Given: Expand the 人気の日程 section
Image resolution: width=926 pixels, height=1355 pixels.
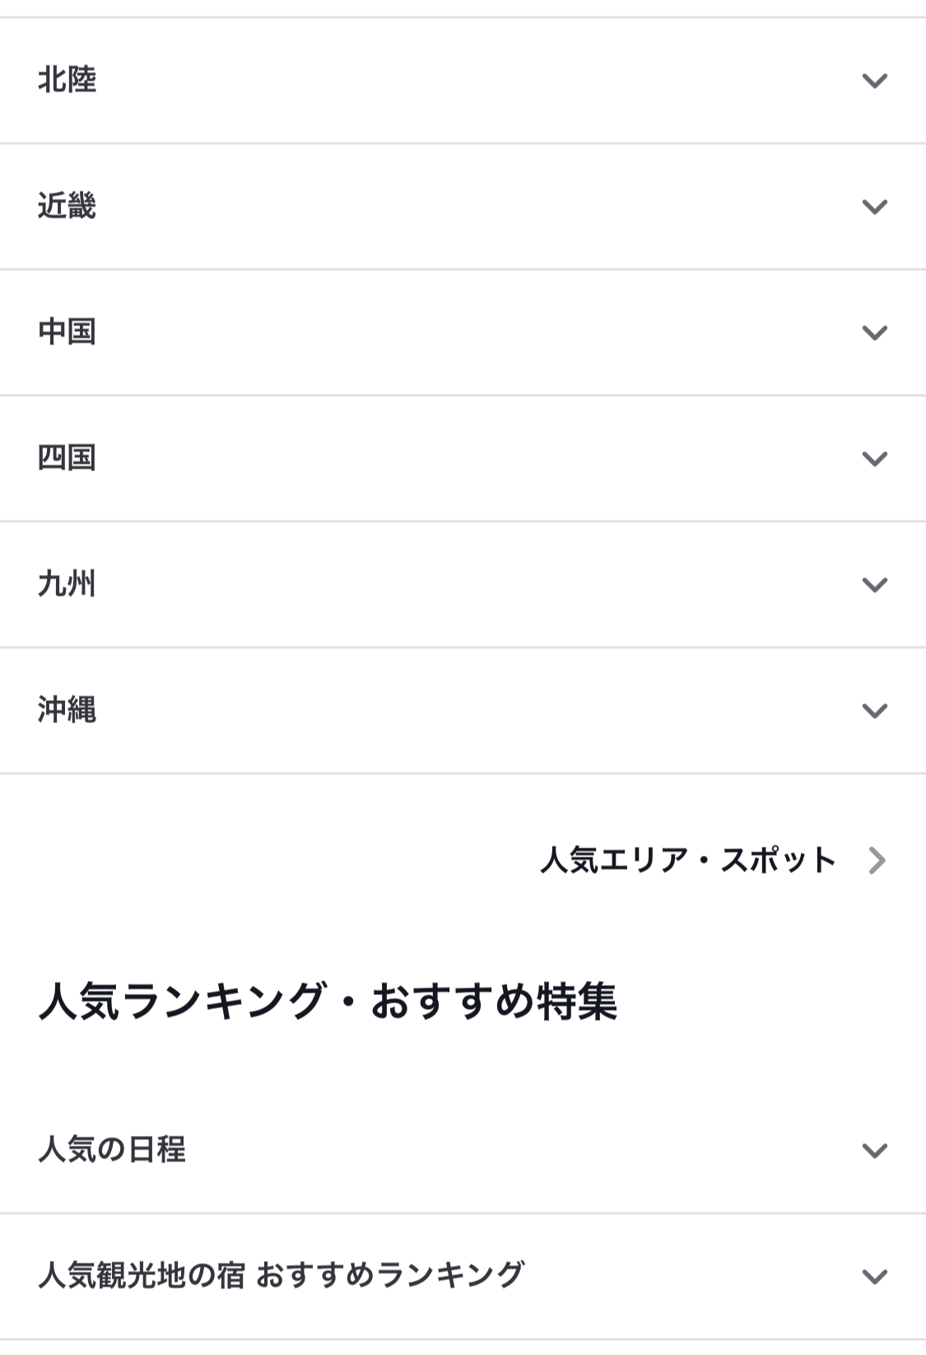Looking at the screenshot, I should tap(112, 1150).
